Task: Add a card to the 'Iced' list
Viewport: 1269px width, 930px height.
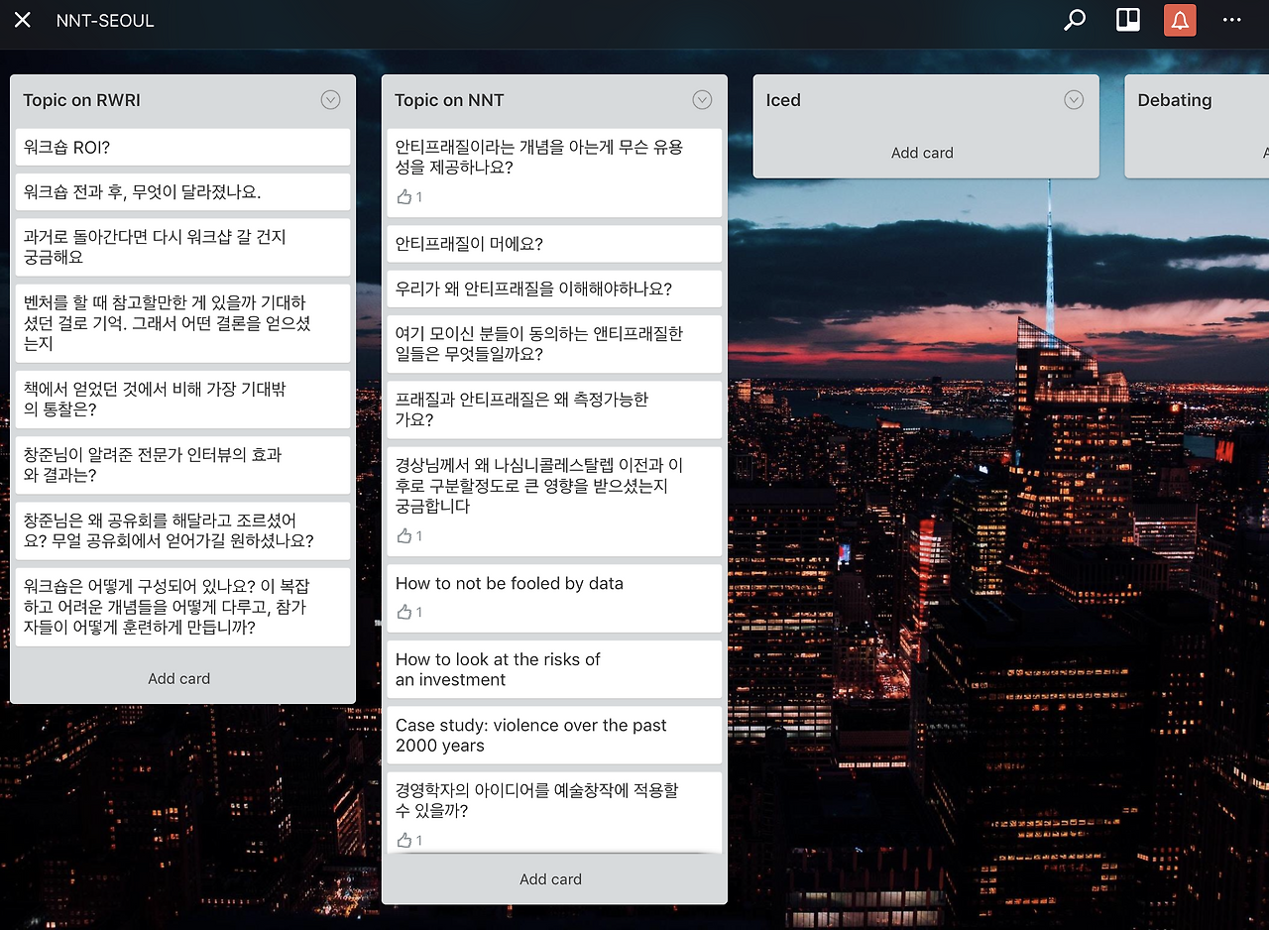Action: coord(922,153)
